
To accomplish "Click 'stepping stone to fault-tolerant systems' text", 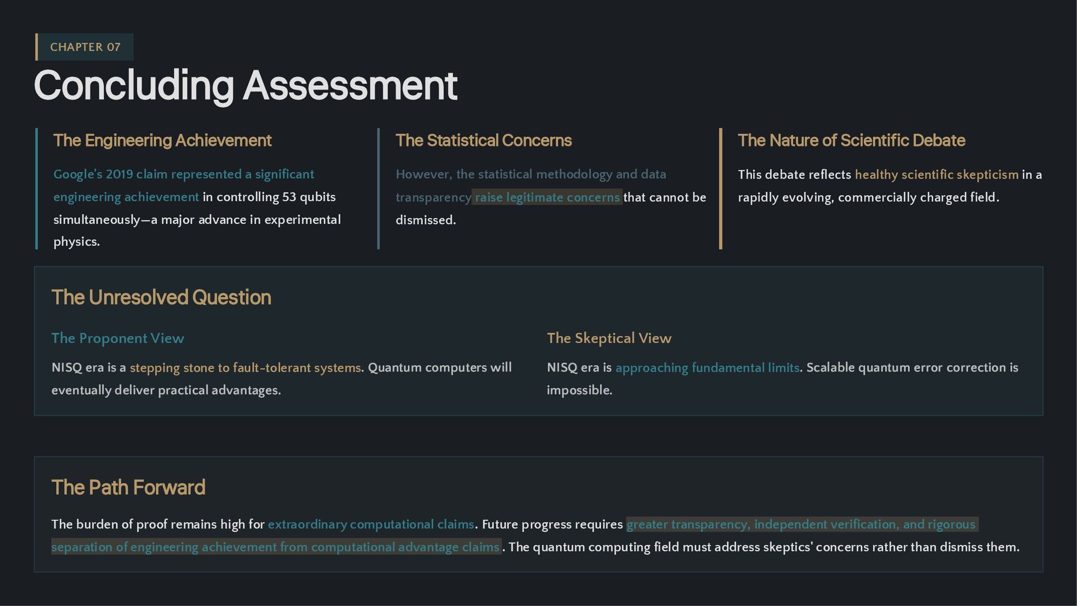I will pos(245,368).
